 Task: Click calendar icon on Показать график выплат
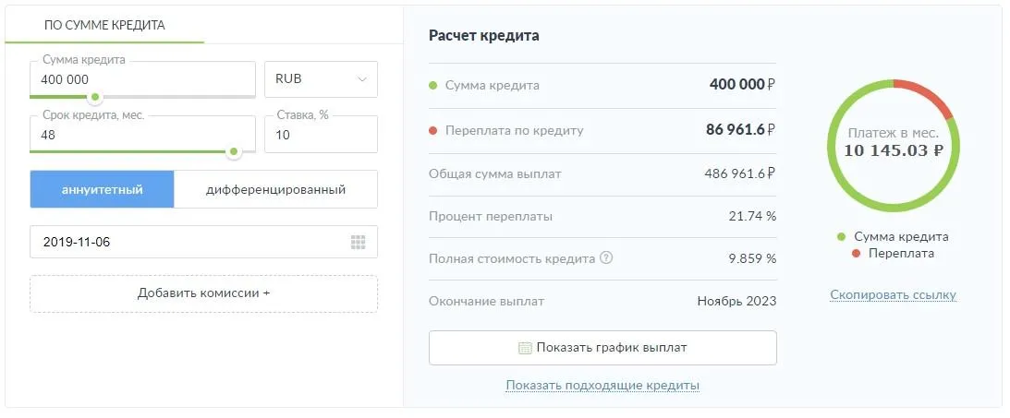525,348
